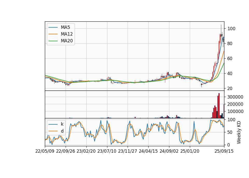Viewport: 249px width, 178px height.
Task: Click the price axis value 100
Action: 231,29
